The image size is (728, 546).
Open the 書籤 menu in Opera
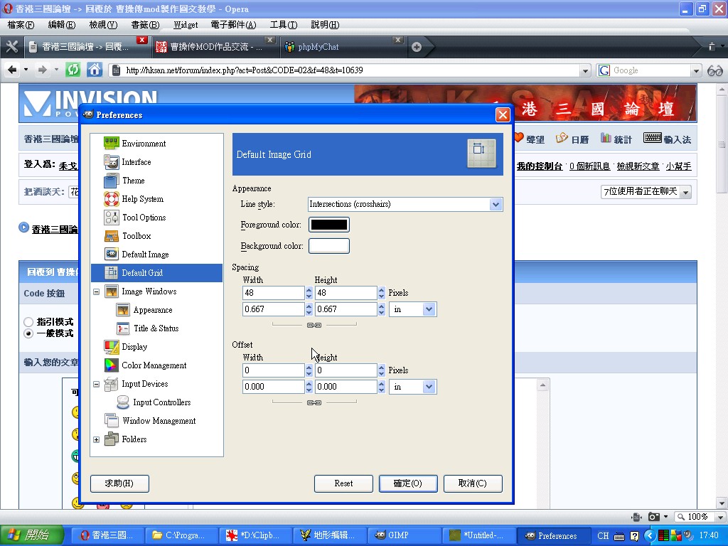(145, 25)
